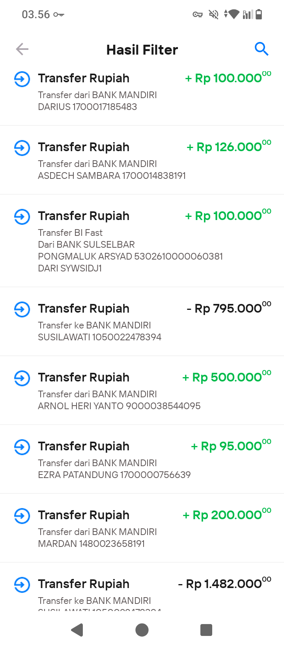
Task: Tap Android home circle button
Action: [x=142, y=630]
